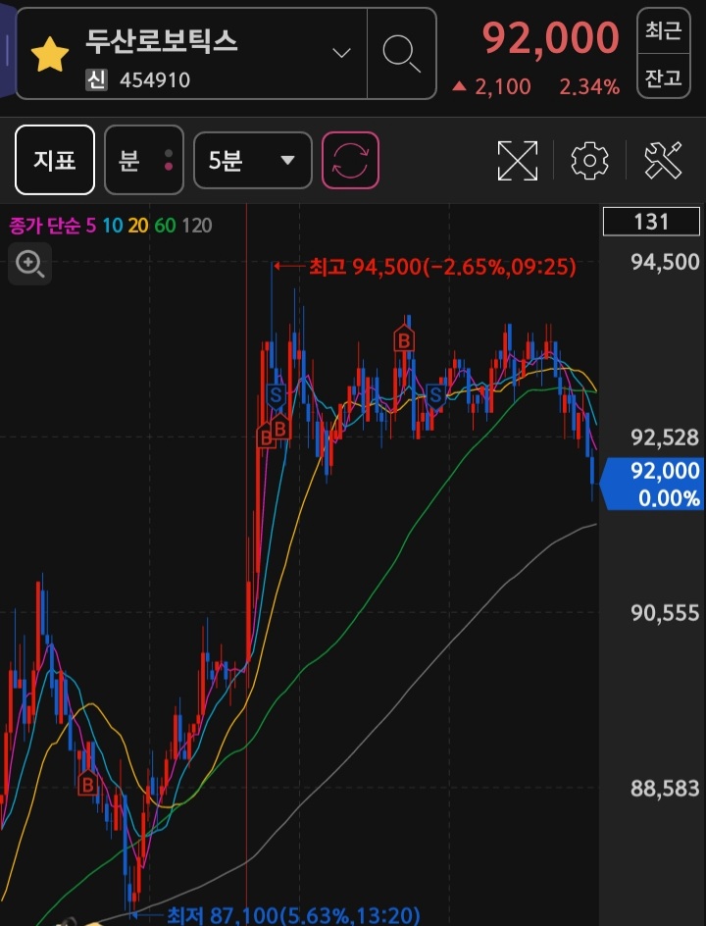The height and width of the screenshot is (926, 706).
Task: Expand the 두산로보틱스 stock selector chevron
Action: point(341,53)
